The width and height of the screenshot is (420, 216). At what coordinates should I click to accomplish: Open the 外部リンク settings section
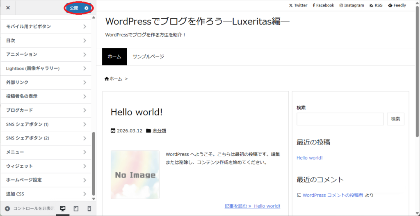46,82
